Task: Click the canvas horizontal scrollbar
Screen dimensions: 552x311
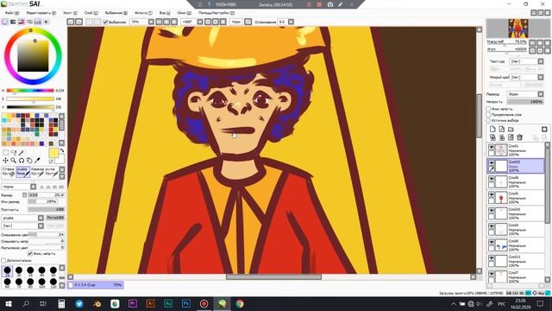Action: point(273,277)
